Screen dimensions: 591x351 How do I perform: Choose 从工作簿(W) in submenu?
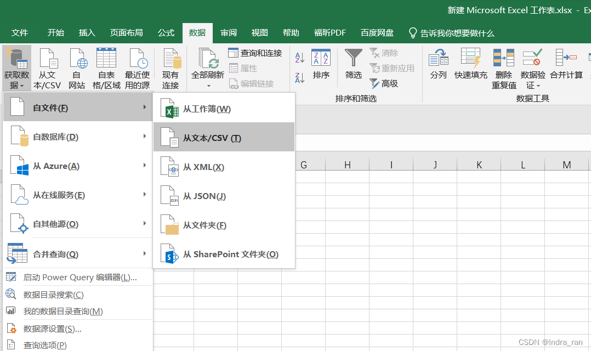click(x=224, y=109)
